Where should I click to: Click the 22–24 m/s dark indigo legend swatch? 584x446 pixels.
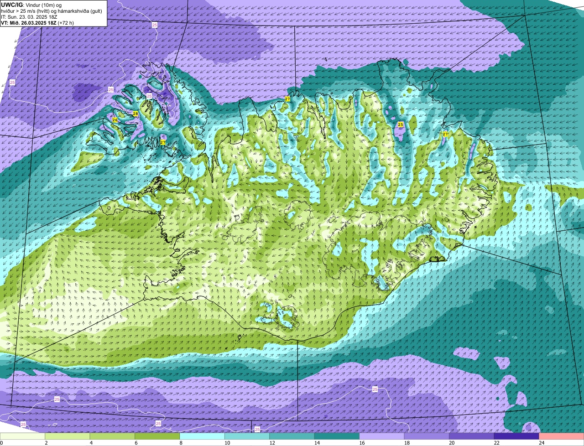coord(516,436)
